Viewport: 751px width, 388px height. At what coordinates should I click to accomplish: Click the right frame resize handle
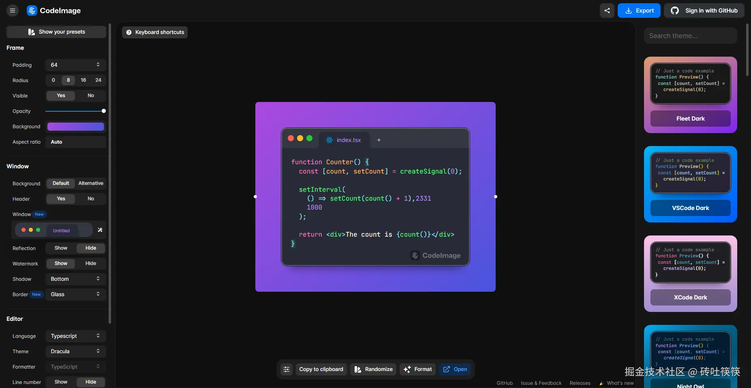496,197
